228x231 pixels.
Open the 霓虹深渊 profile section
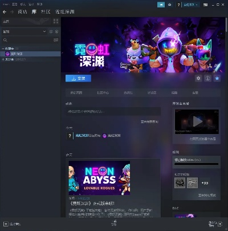[65, 12]
